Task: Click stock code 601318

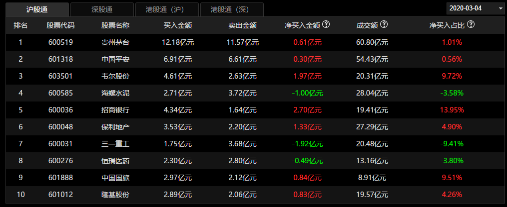Action: click(60, 59)
